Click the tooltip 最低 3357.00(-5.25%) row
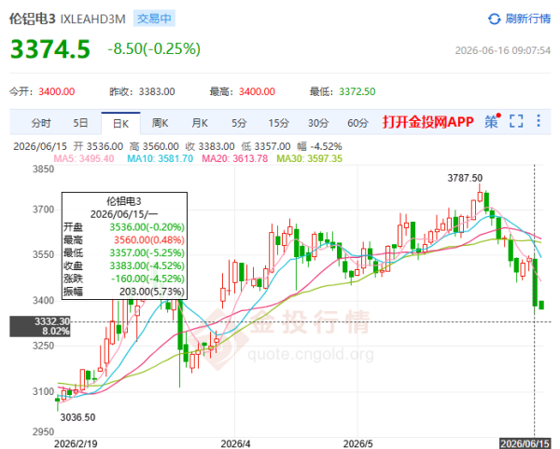 [124, 253]
